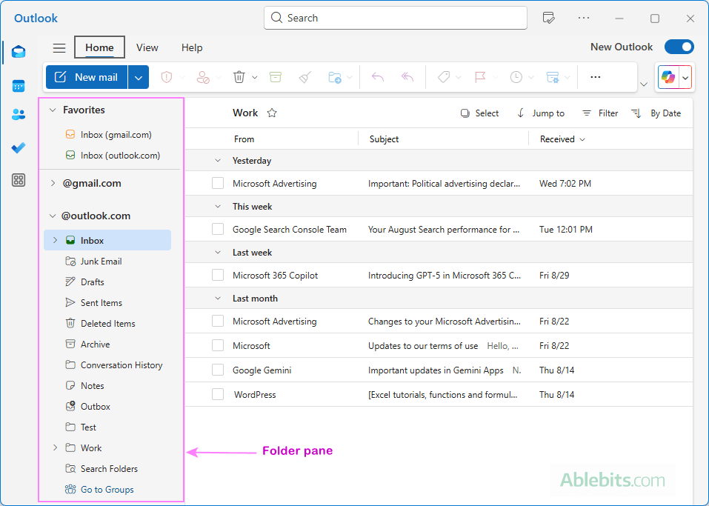Screen dimensions: 709x506
Task: Open the Filter button
Action: pos(600,113)
